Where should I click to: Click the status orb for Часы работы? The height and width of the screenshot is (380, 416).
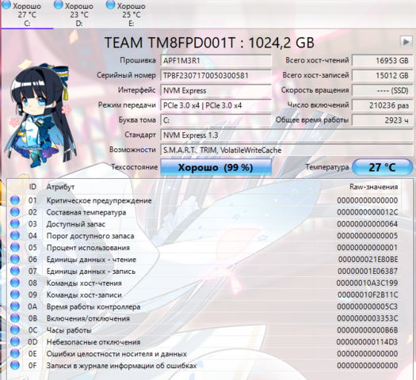[x=15, y=330]
